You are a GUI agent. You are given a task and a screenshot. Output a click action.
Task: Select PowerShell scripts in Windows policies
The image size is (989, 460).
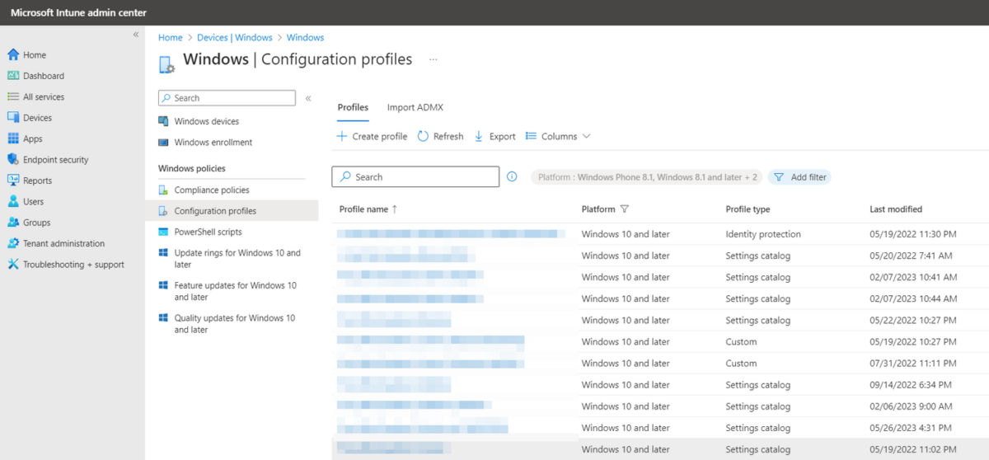click(x=208, y=232)
